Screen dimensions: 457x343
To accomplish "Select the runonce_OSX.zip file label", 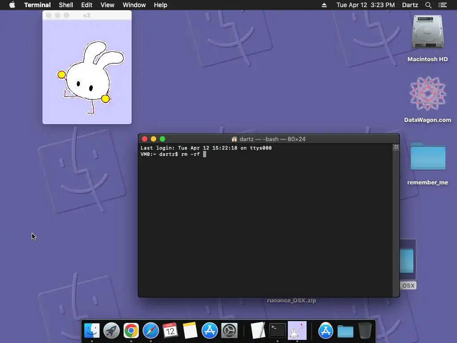I will click(x=291, y=301).
